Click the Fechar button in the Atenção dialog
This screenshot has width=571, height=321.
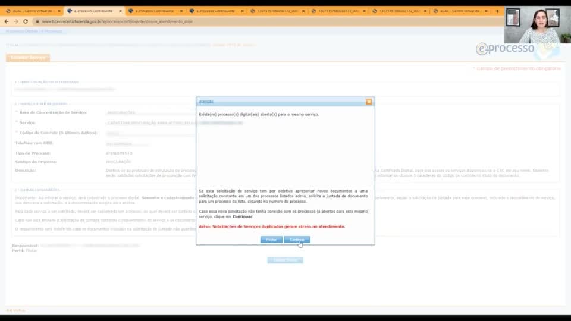pyautogui.click(x=271, y=240)
